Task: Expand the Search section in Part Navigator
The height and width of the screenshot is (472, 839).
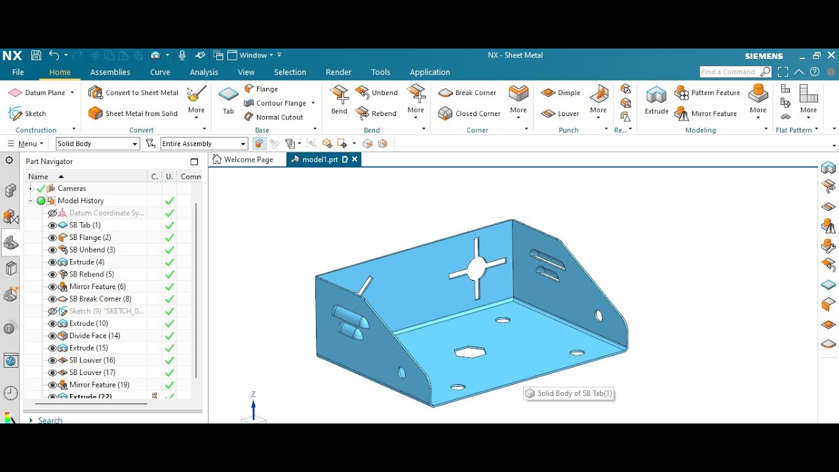Action: coord(31,420)
